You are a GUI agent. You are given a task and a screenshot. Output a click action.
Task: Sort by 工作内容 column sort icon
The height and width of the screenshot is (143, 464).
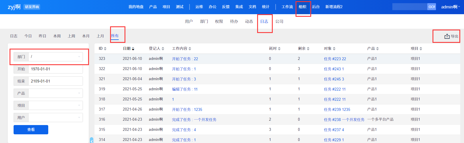point(190,49)
